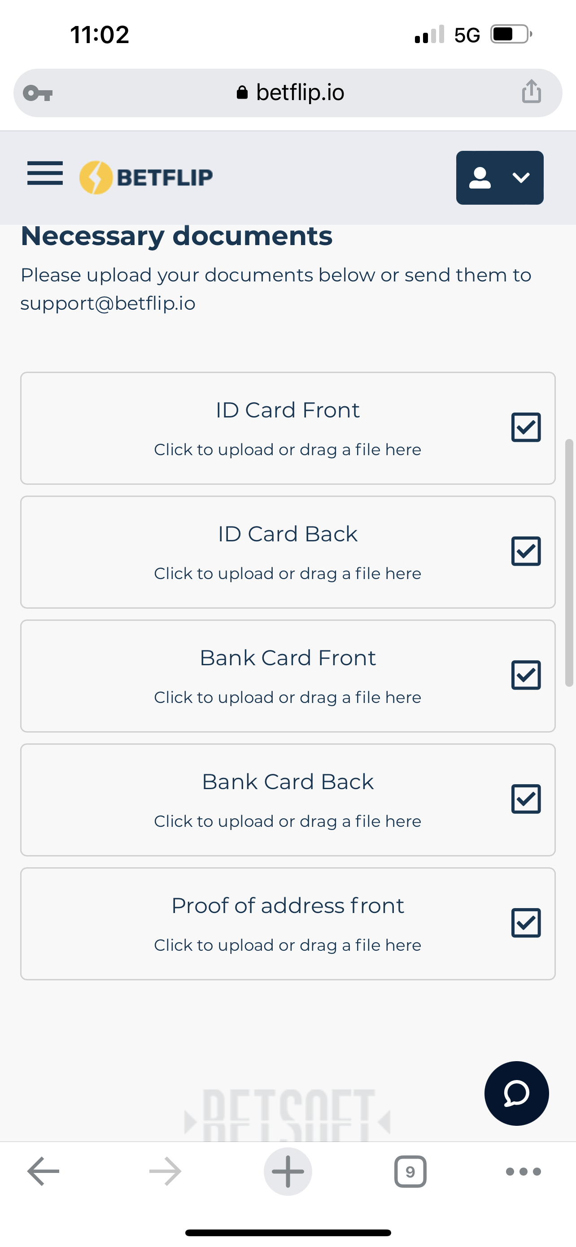Viewport: 576px width, 1247px height.
Task: Open the tab switcher showing 9 tabs
Action: click(410, 1172)
